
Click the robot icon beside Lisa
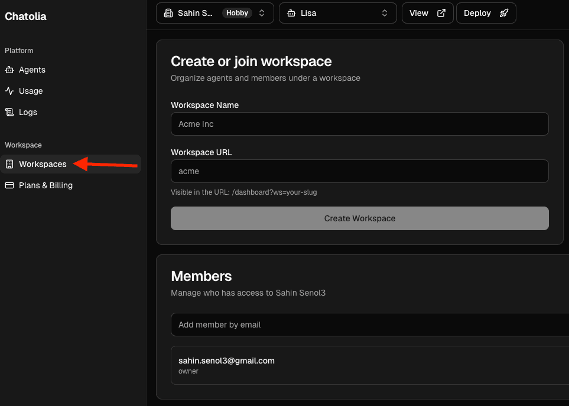pyautogui.click(x=291, y=13)
